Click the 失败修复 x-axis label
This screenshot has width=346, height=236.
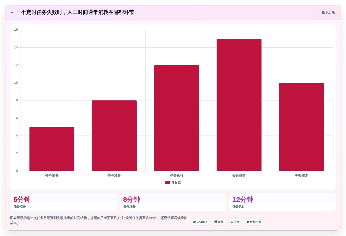pos(301,176)
